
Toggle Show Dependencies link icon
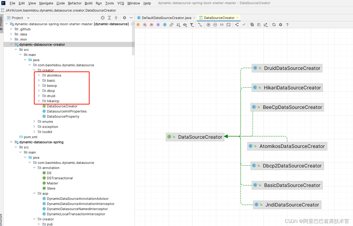[x=171, y=25]
